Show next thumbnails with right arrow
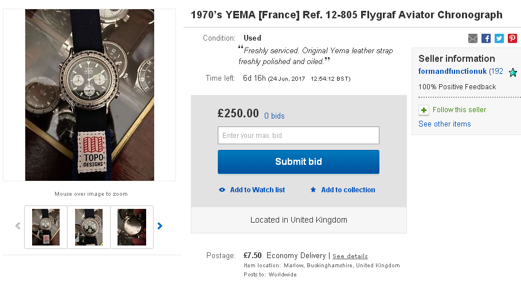This screenshot has height=285, width=521. pyautogui.click(x=160, y=226)
